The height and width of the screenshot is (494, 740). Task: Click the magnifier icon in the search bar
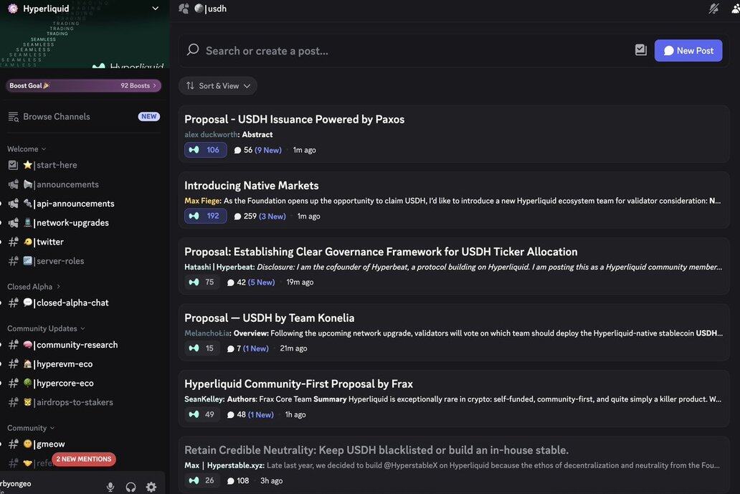(x=193, y=49)
